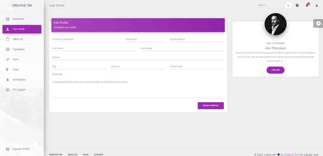Image resolution: width=323 pixels, height=156 pixels.
Task: Click the Icons page sidebar icon
Action: (x=7, y=59)
